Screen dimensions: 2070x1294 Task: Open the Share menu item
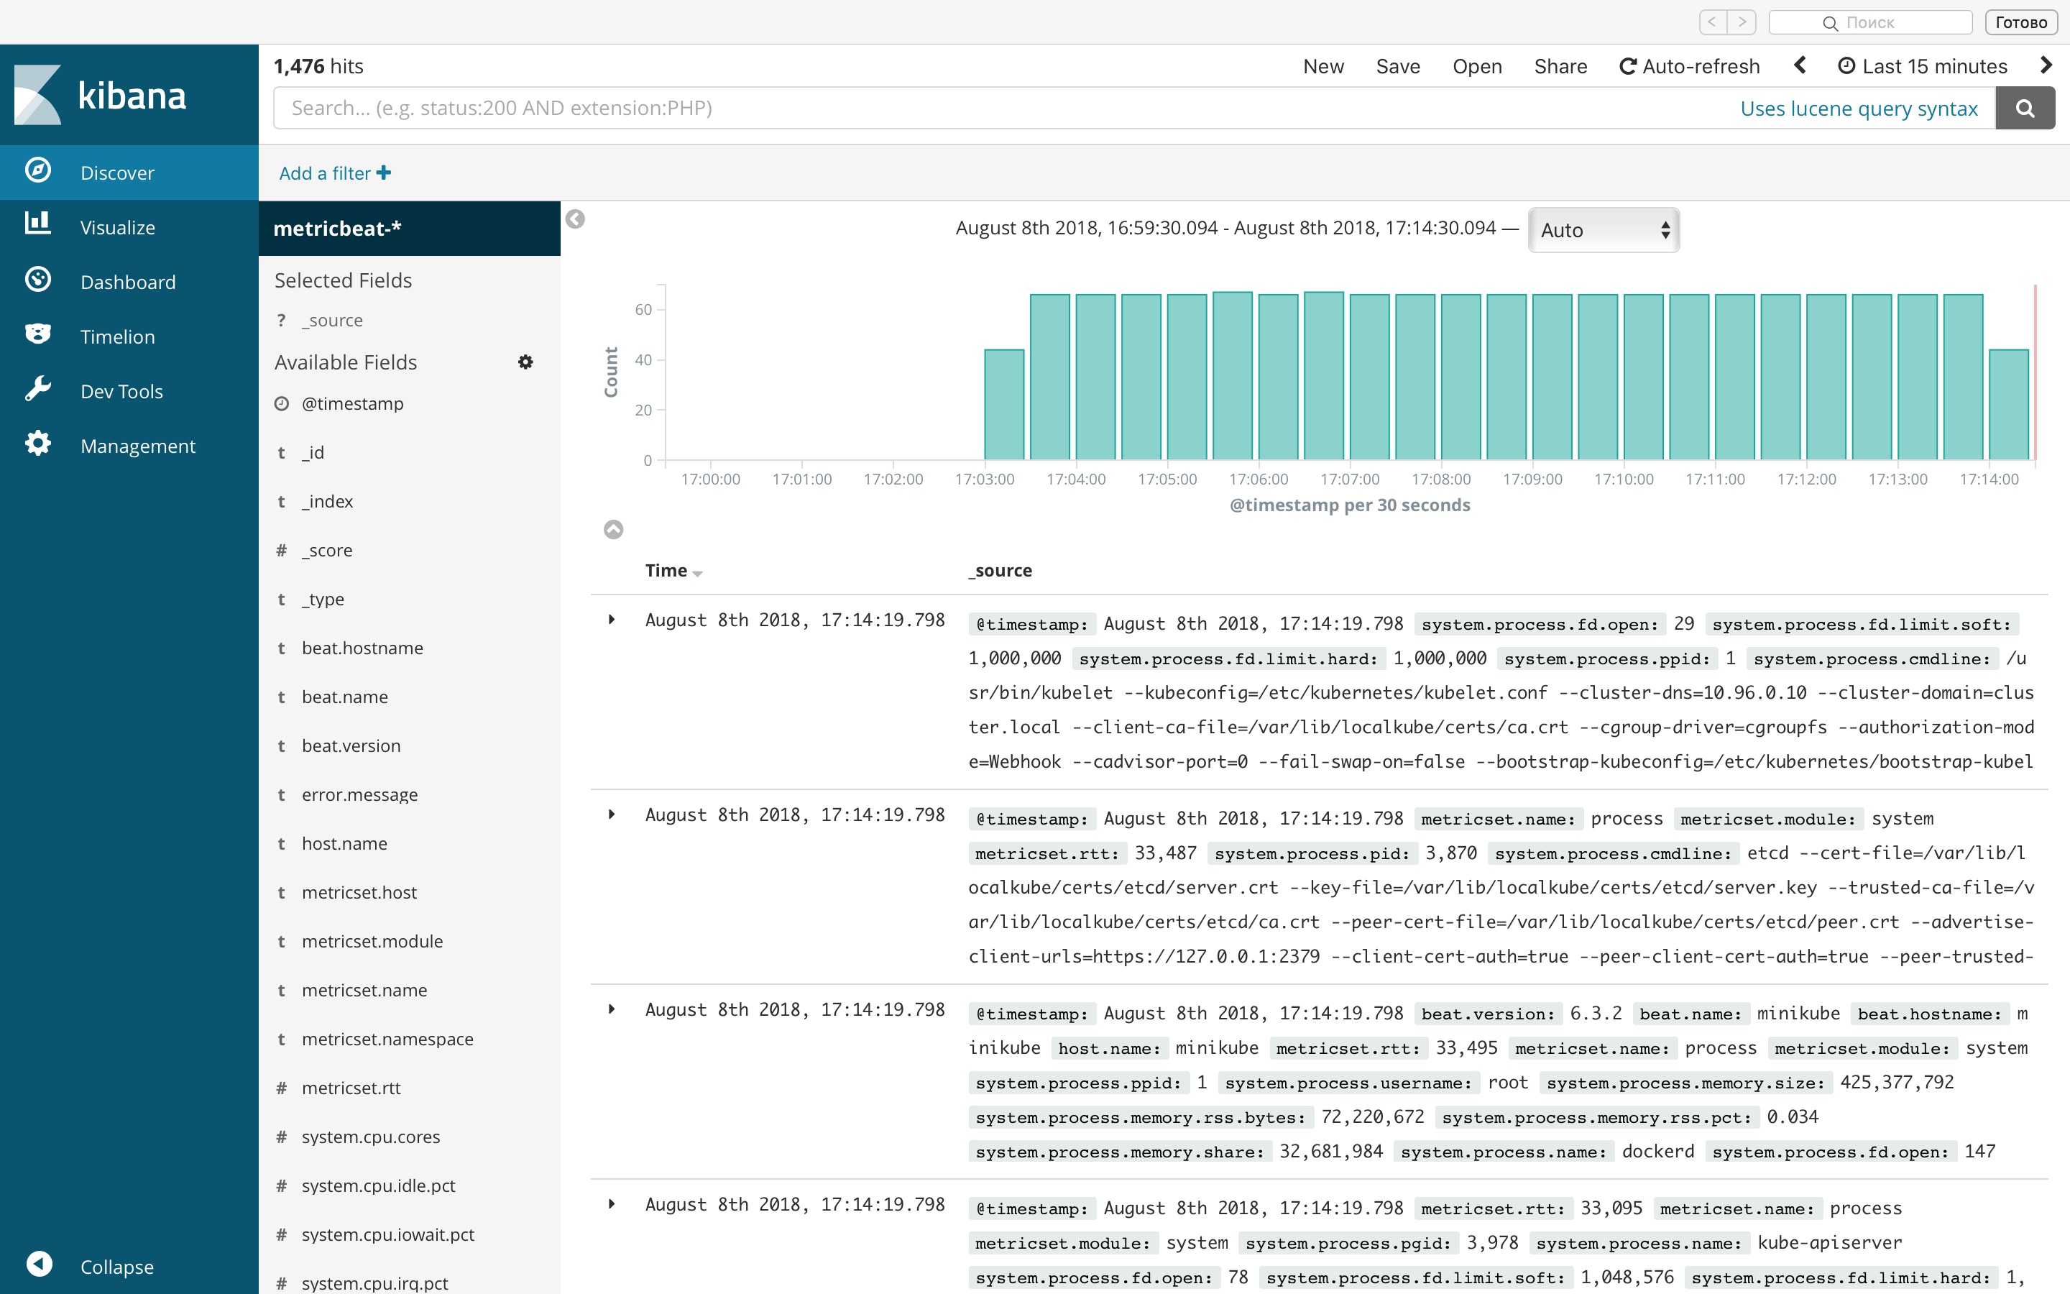tap(1560, 66)
